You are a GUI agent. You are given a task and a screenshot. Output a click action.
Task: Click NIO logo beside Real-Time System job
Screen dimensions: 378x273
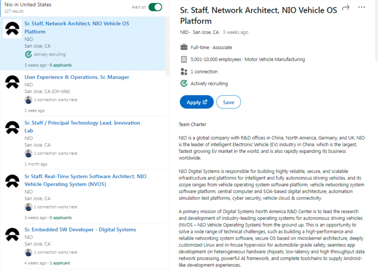12,181
